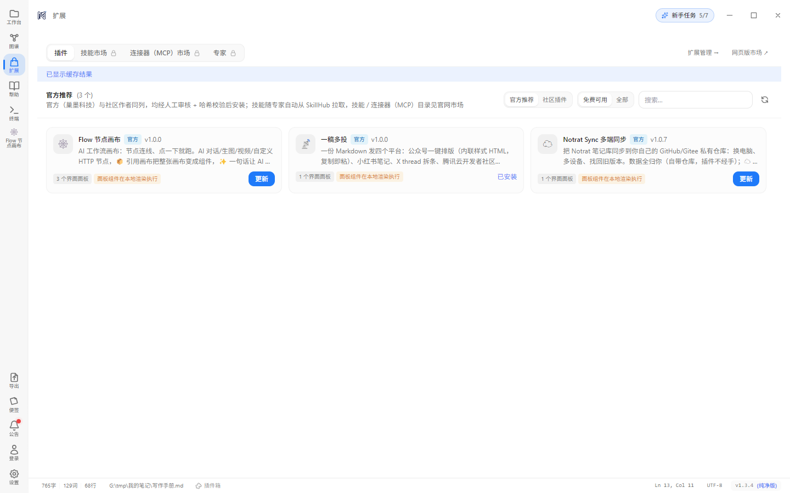Focus the 搜索 search input field
This screenshot has width=790, height=493.
[x=696, y=100]
